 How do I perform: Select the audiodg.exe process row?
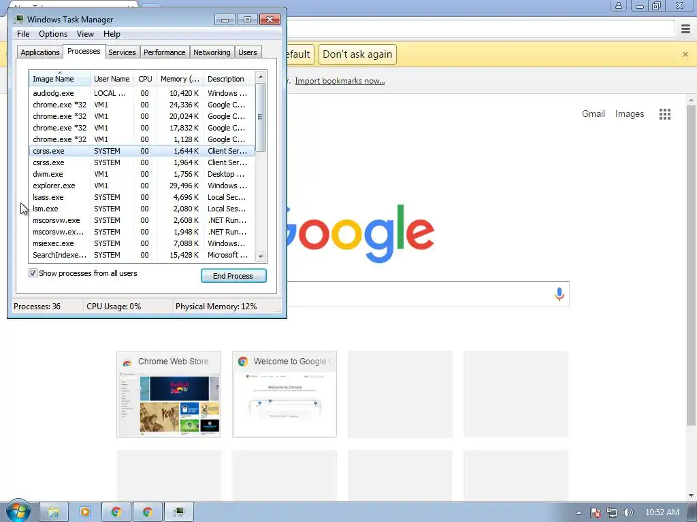[x=142, y=93]
